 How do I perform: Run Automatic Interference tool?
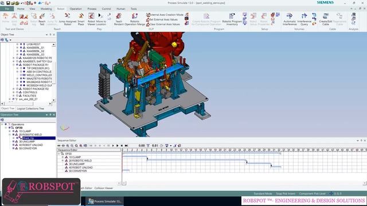tap(290, 19)
